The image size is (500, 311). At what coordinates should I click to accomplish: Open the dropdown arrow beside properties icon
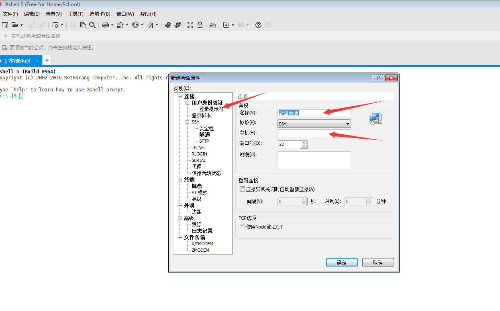[62, 25]
